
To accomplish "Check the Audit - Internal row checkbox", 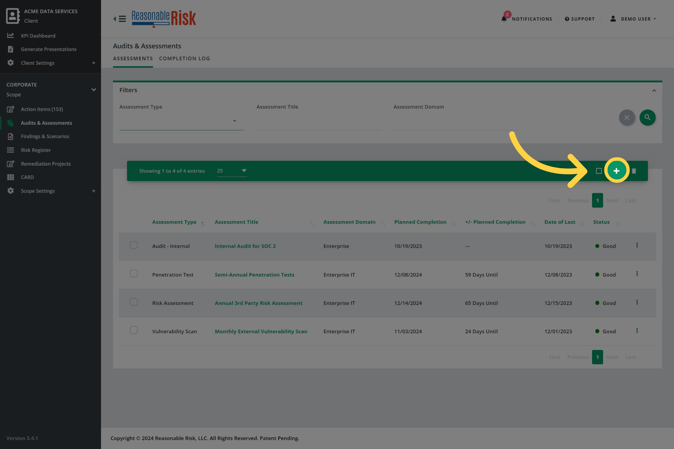I will tap(134, 245).
